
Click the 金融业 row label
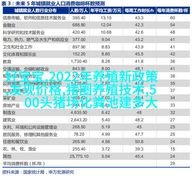pos(9,25)
